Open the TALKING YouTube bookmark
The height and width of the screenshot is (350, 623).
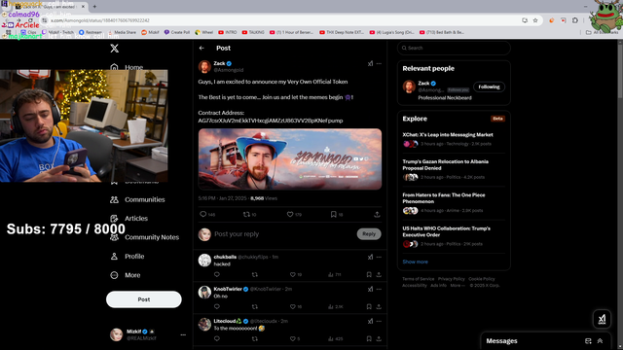253,32
